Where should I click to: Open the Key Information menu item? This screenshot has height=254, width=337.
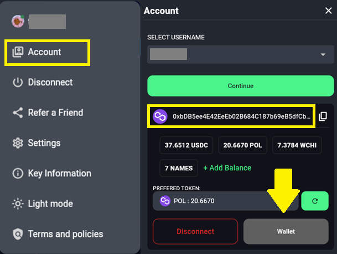pyautogui.click(x=59, y=174)
